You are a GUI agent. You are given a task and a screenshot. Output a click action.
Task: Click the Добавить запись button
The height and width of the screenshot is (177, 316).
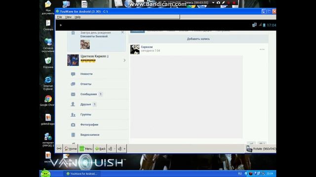[x=198, y=39]
